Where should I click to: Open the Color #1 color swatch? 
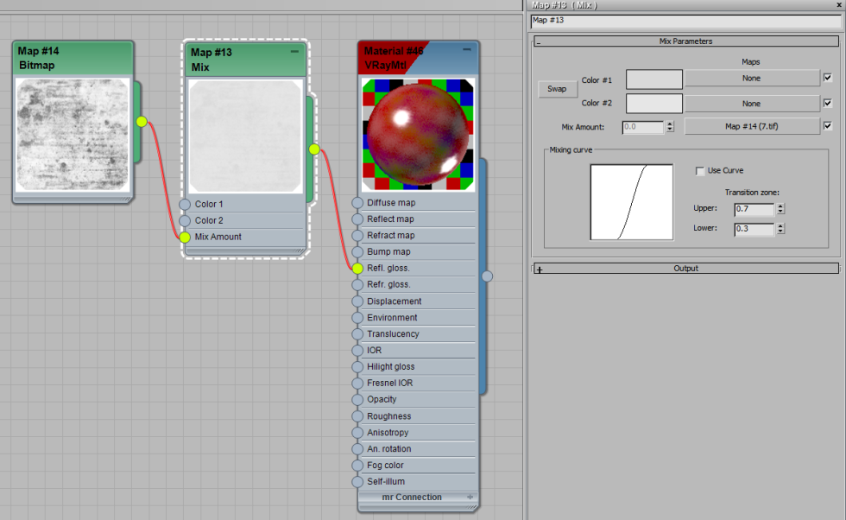(x=653, y=79)
